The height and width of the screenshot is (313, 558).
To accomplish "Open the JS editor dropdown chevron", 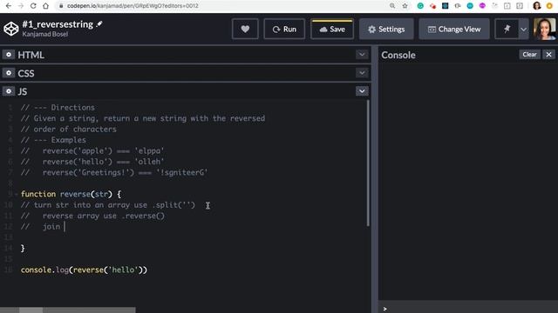I will click(x=362, y=91).
